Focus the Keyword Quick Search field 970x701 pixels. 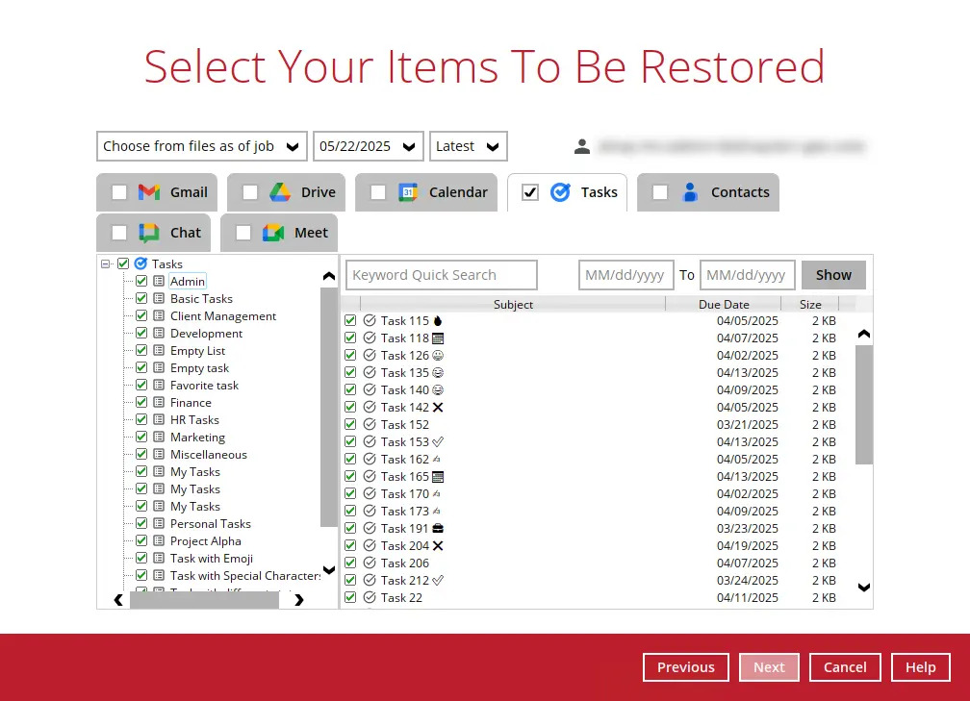pos(442,275)
